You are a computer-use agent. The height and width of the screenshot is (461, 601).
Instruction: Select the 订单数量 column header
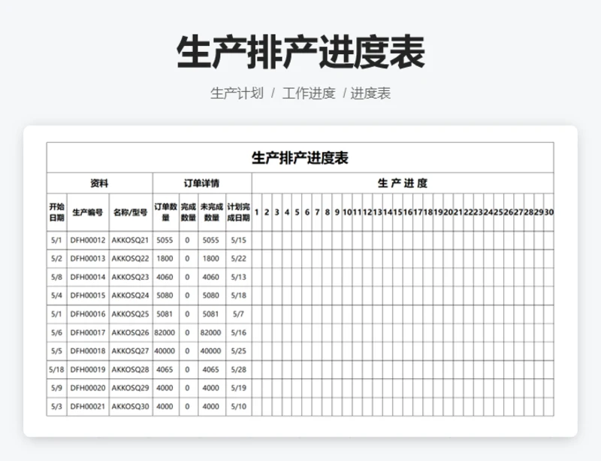click(x=165, y=212)
